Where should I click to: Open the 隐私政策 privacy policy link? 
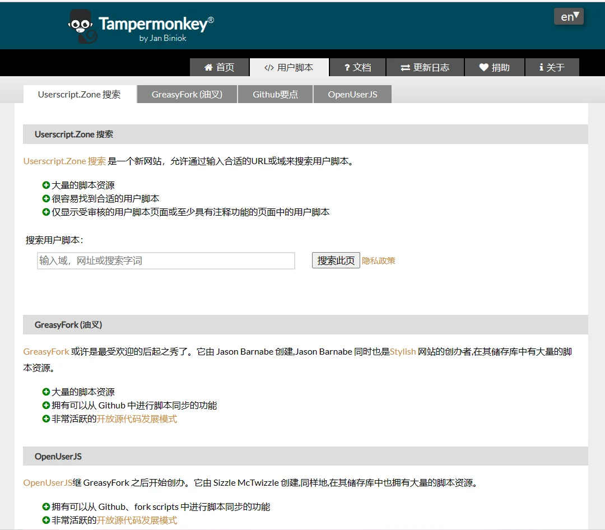[x=379, y=261]
